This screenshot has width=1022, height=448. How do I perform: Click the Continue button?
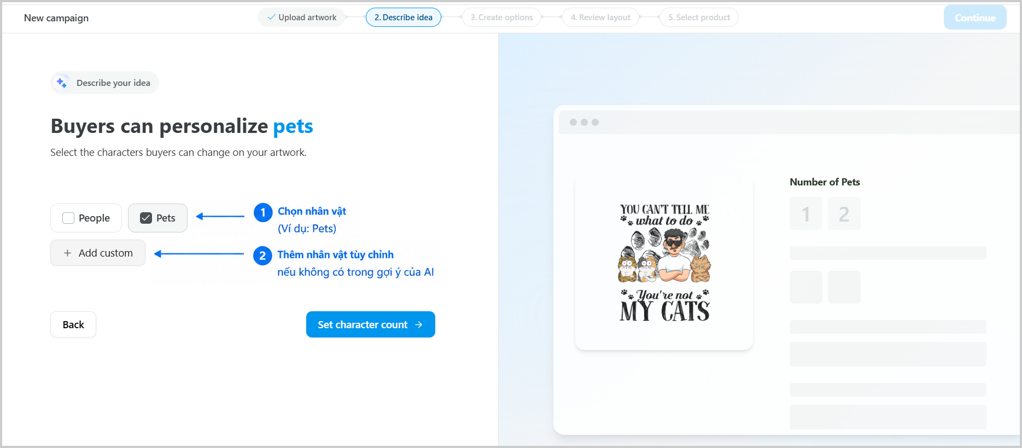coord(975,18)
